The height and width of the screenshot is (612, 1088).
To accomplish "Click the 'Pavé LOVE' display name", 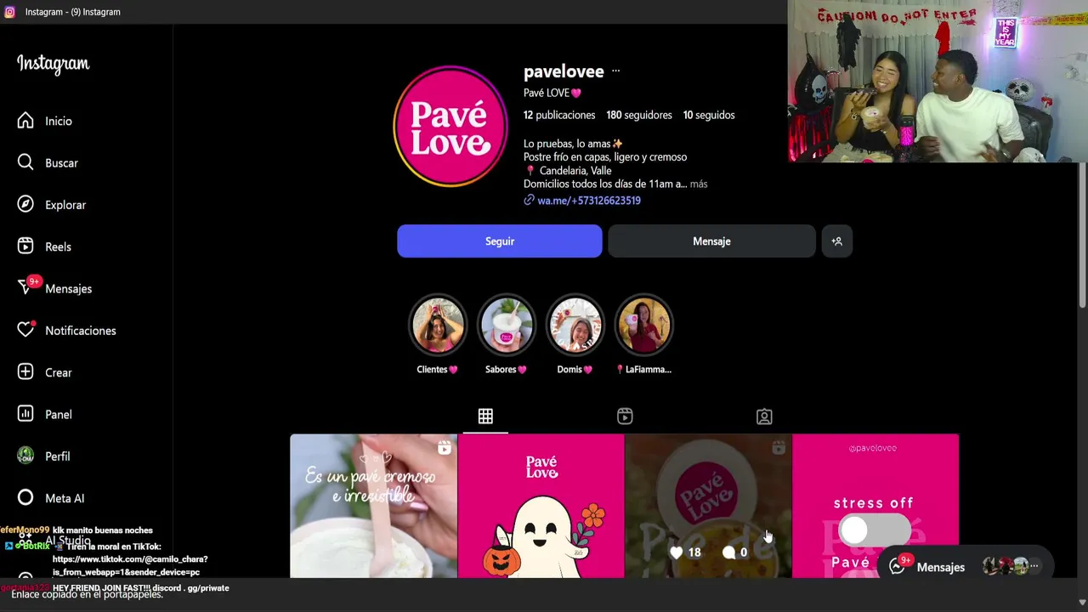I will (552, 93).
